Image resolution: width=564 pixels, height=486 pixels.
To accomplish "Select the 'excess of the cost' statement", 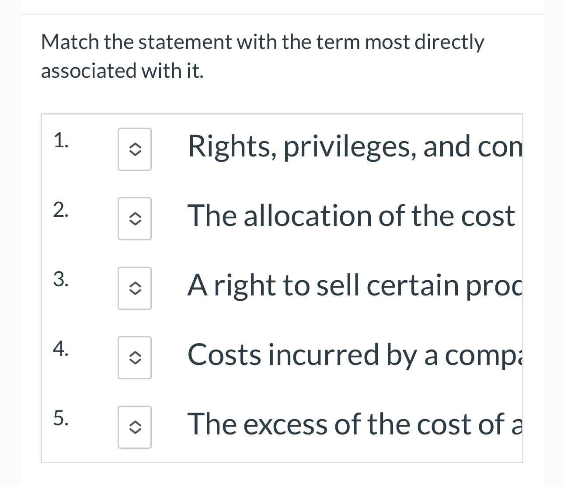I will (350, 424).
